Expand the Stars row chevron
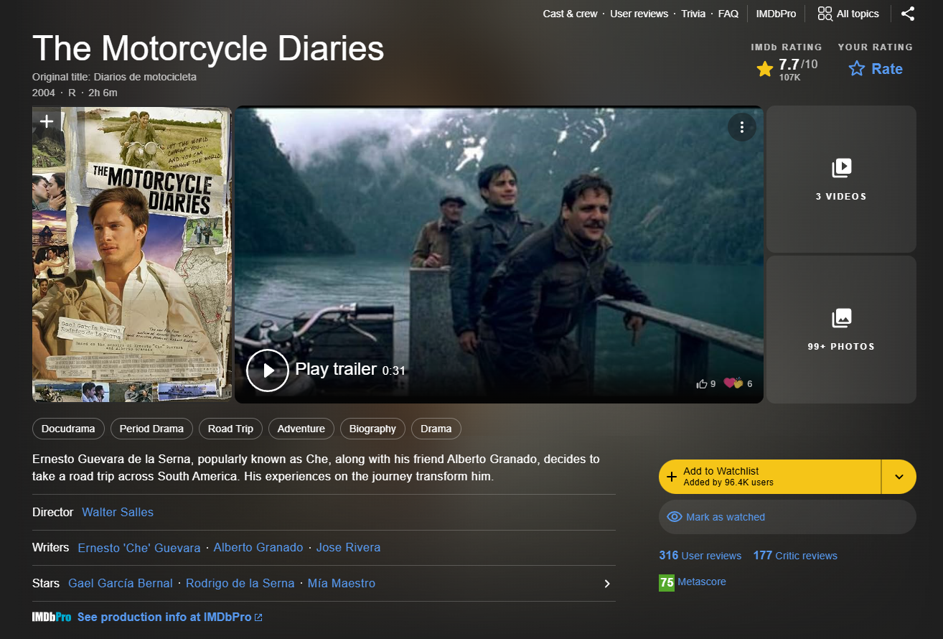 point(607,584)
